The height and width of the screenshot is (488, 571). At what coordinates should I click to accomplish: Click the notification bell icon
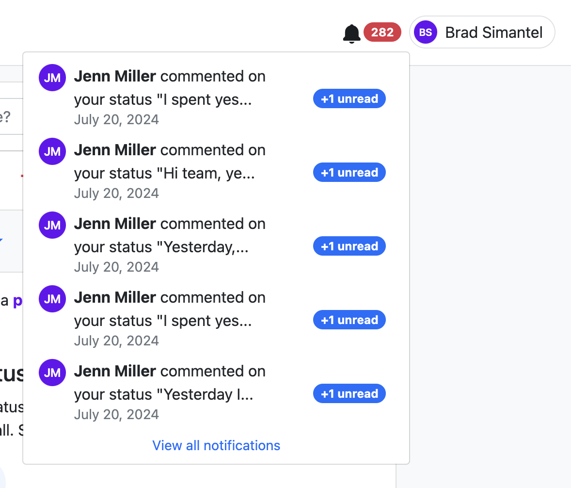(x=351, y=33)
